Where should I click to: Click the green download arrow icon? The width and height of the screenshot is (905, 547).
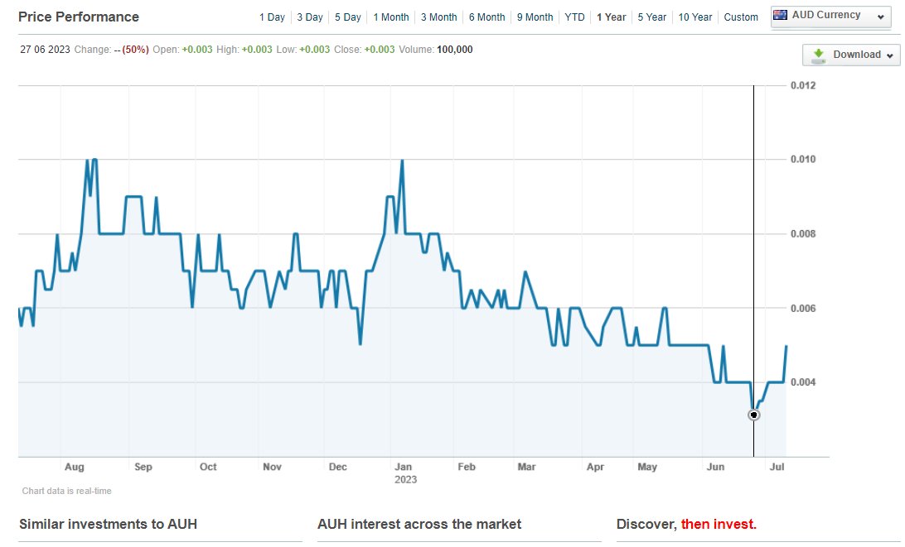click(819, 55)
